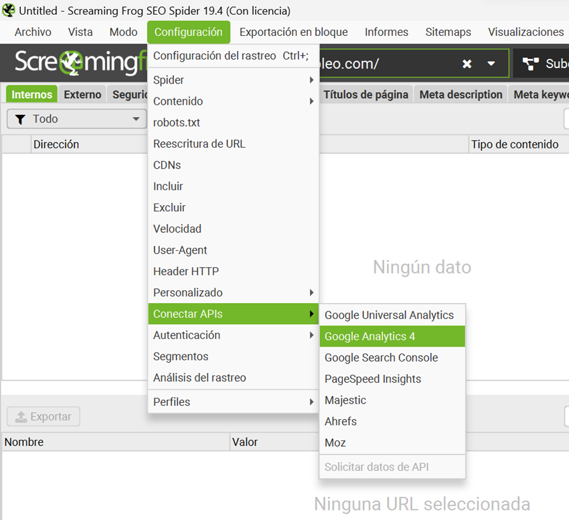The width and height of the screenshot is (569, 520).
Task: Select the User-Agent menu entry
Action: 180,250
